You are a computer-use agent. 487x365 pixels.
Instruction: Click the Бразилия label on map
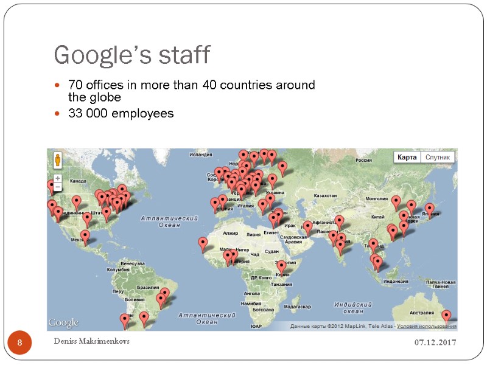(148, 287)
